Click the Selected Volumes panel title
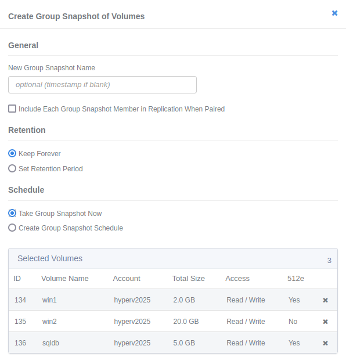346x364 pixels. [50, 258]
